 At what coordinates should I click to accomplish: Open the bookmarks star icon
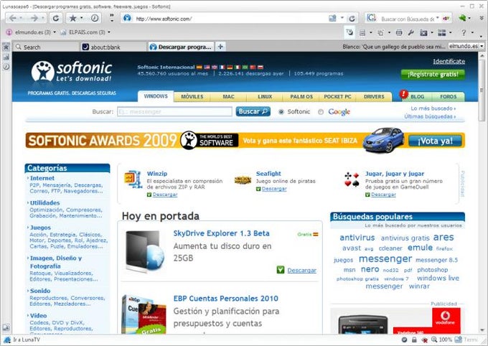click(x=72, y=18)
